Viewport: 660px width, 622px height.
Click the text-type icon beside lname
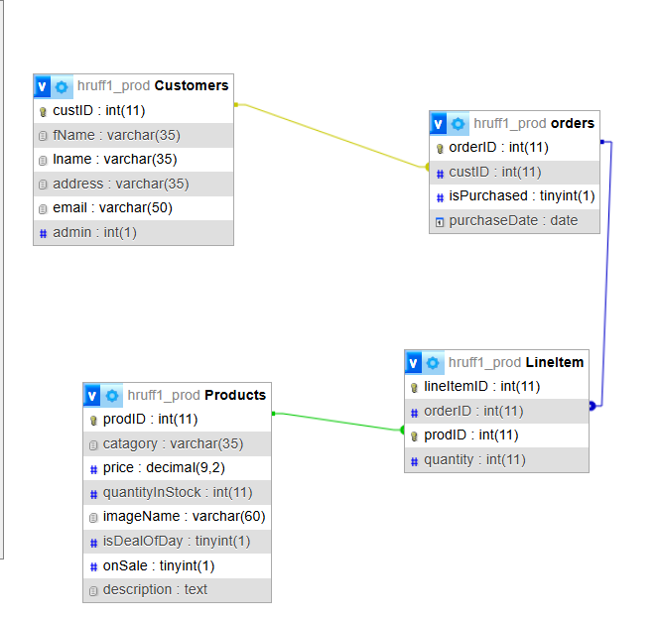(43, 161)
